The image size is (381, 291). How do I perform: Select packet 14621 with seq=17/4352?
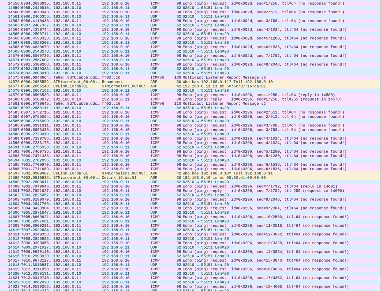click(190, 278)
